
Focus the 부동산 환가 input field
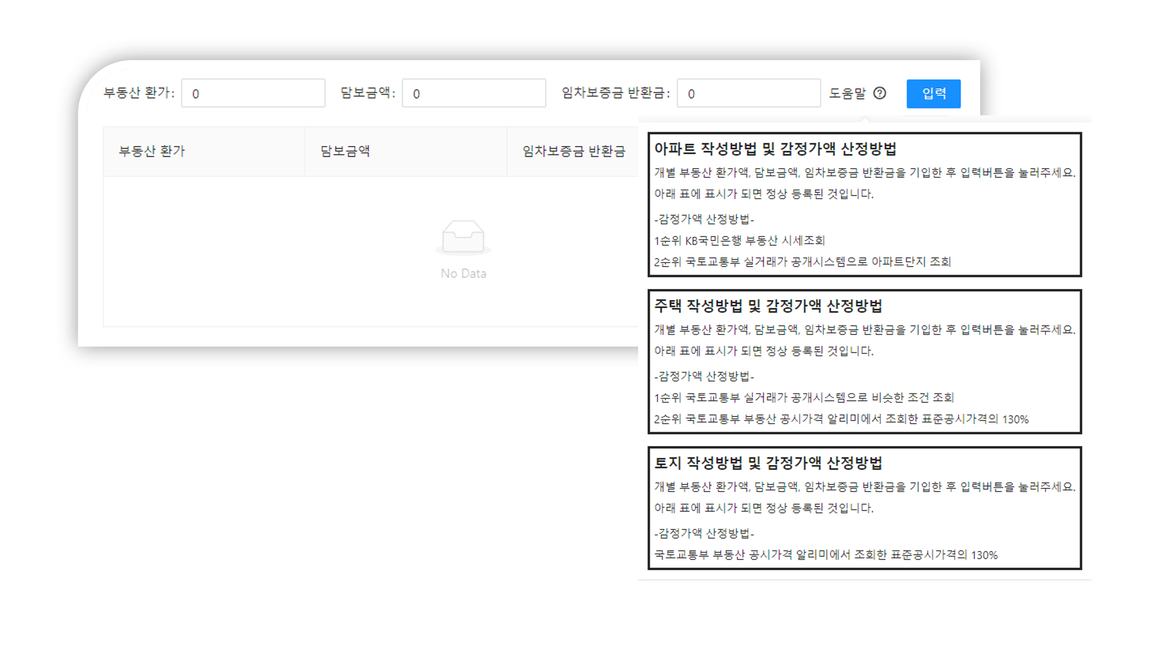tap(253, 93)
